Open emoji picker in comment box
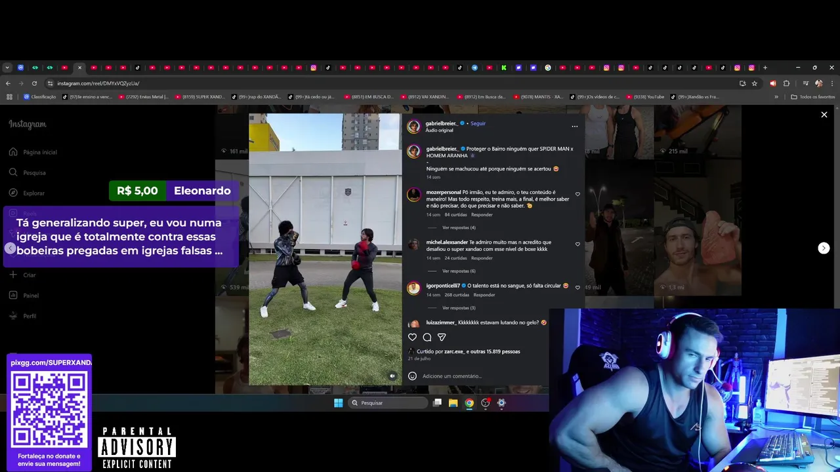 click(x=412, y=376)
